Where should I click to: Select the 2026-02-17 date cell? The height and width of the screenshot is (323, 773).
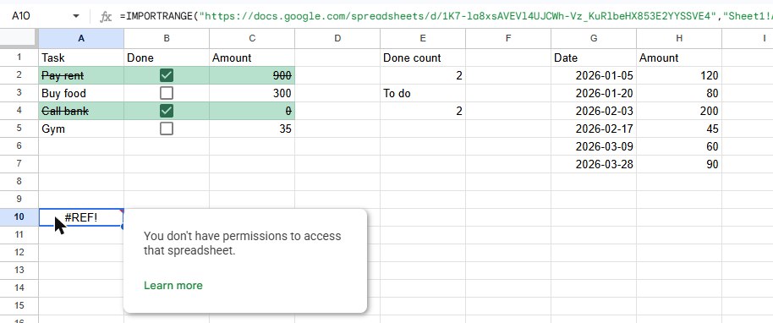click(594, 129)
